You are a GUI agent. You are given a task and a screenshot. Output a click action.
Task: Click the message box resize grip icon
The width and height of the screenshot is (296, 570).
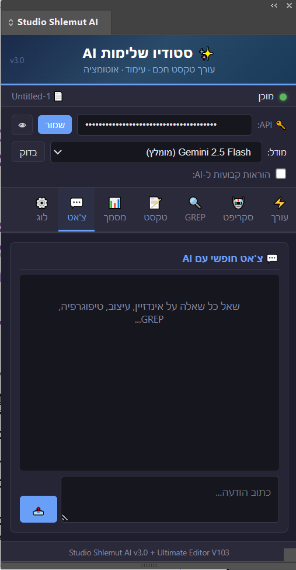tap(65, 517)
